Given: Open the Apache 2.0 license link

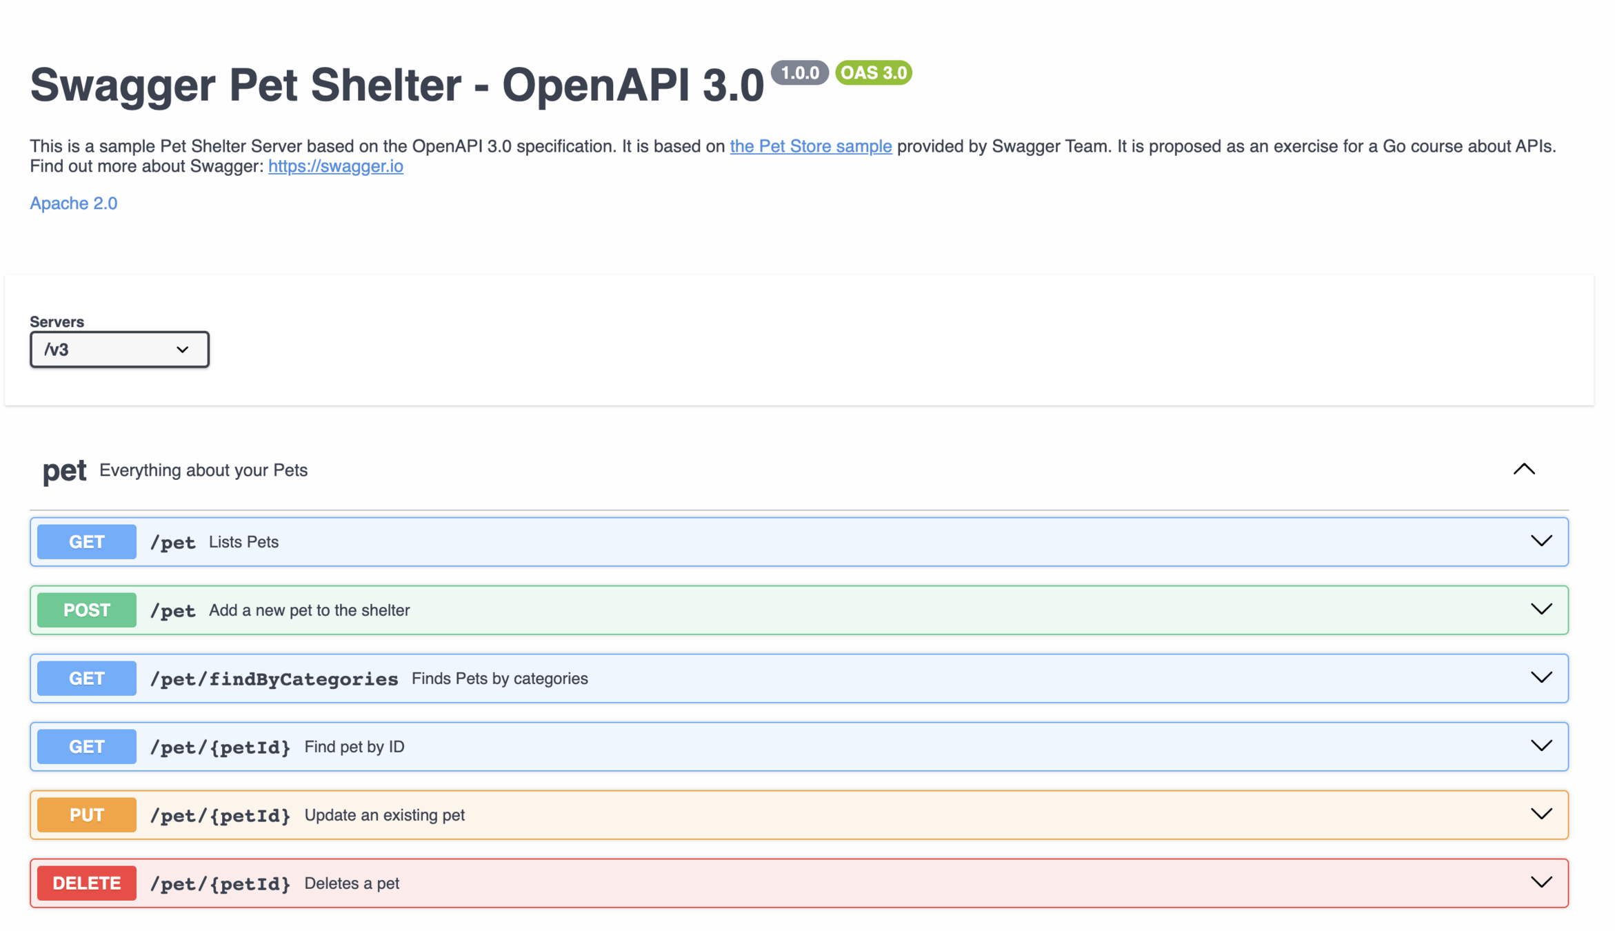Looking at the screenshot, I should 73,203.
